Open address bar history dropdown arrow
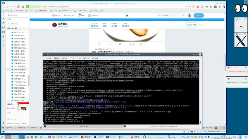 186,7
